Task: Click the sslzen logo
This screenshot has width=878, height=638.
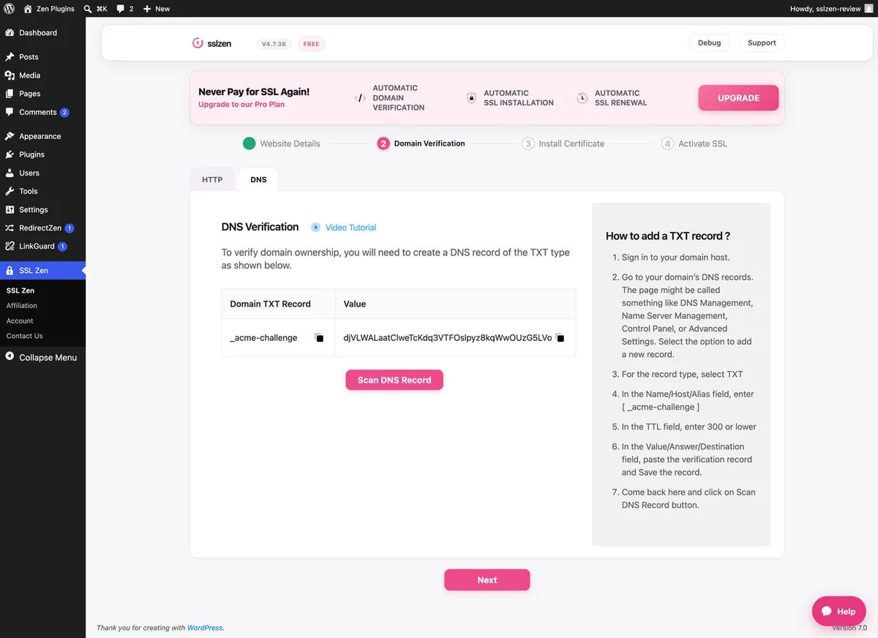Action: click(212, 43)
